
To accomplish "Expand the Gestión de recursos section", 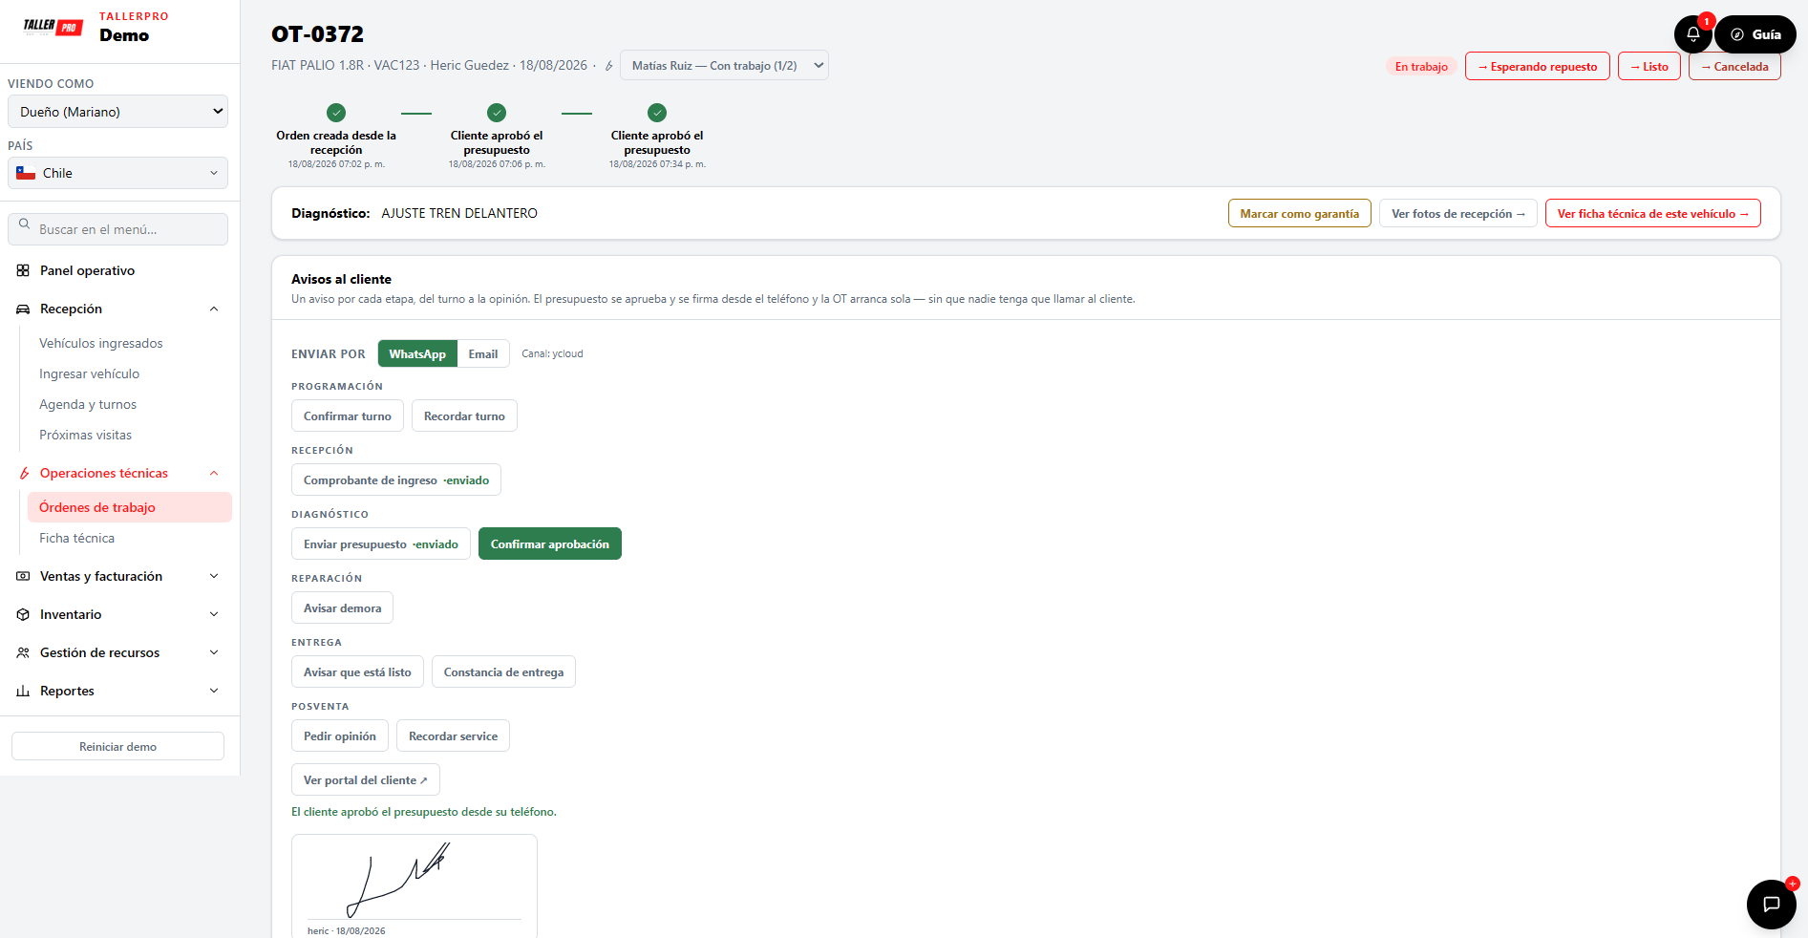I will click(x=214, y=652).
